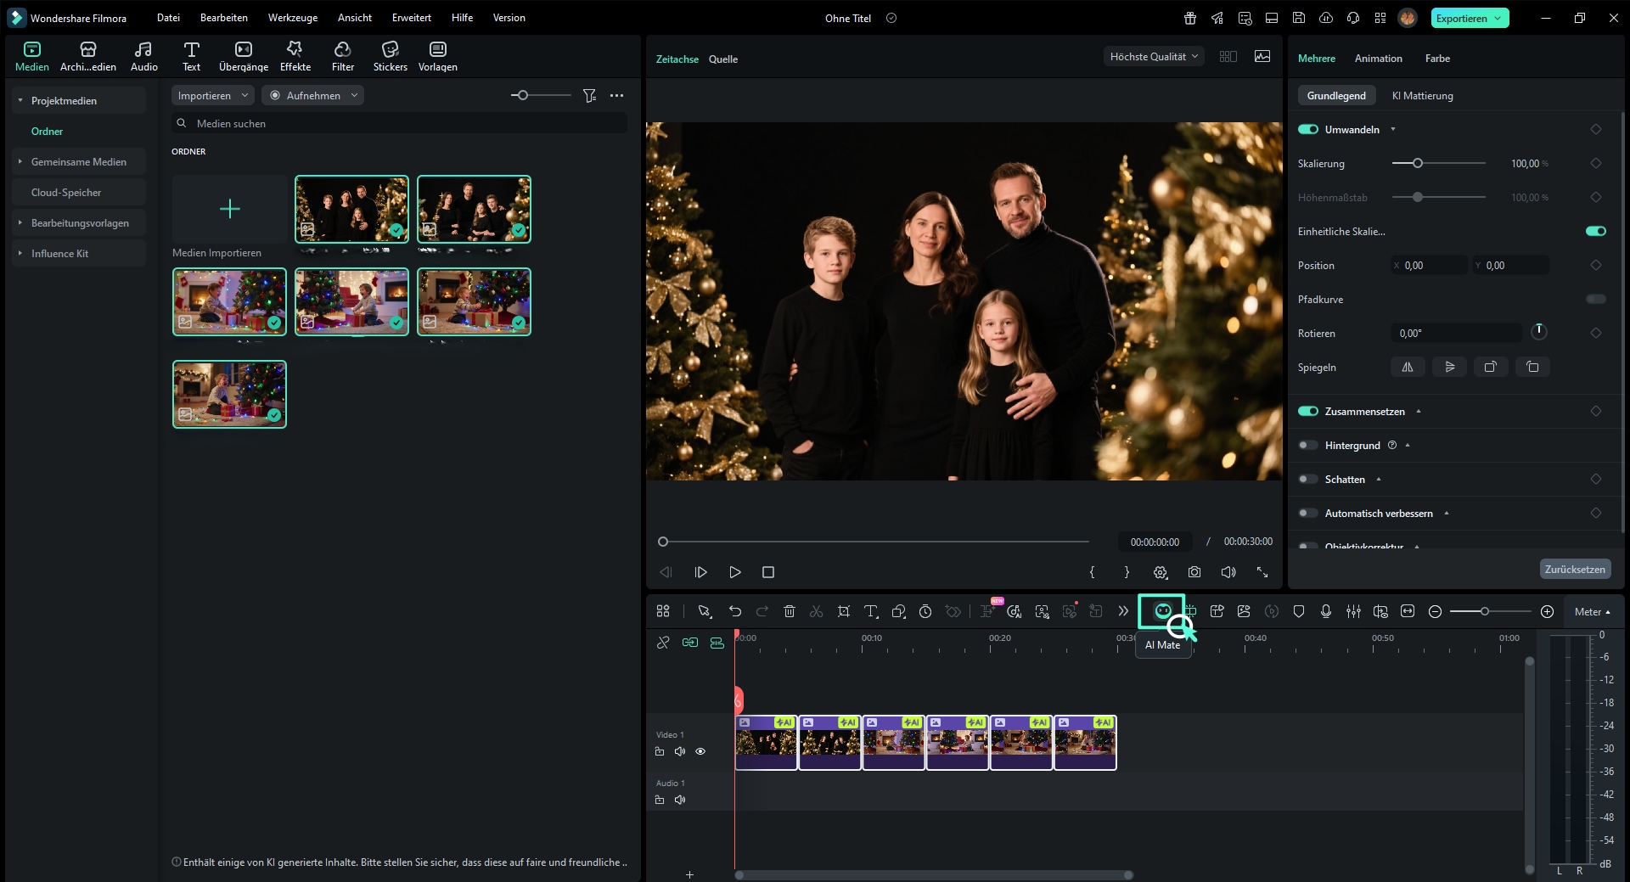Open the Übergänge transitions panel

243,56
